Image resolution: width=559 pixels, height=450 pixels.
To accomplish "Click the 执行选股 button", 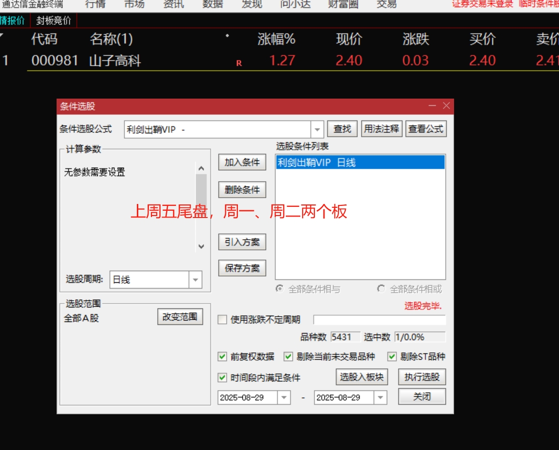I will click(422, 377).
